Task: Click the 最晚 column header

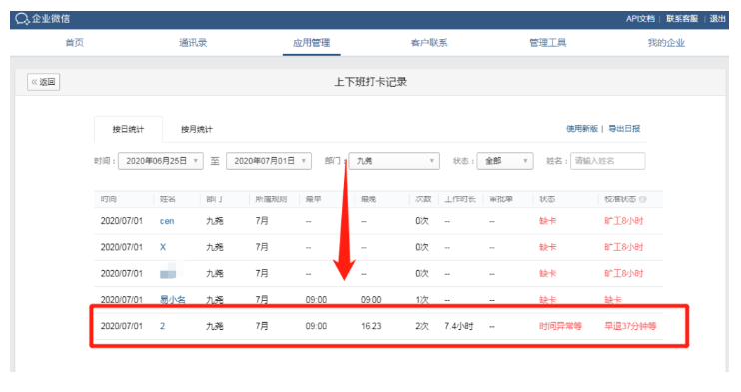Action: [369, 199]
